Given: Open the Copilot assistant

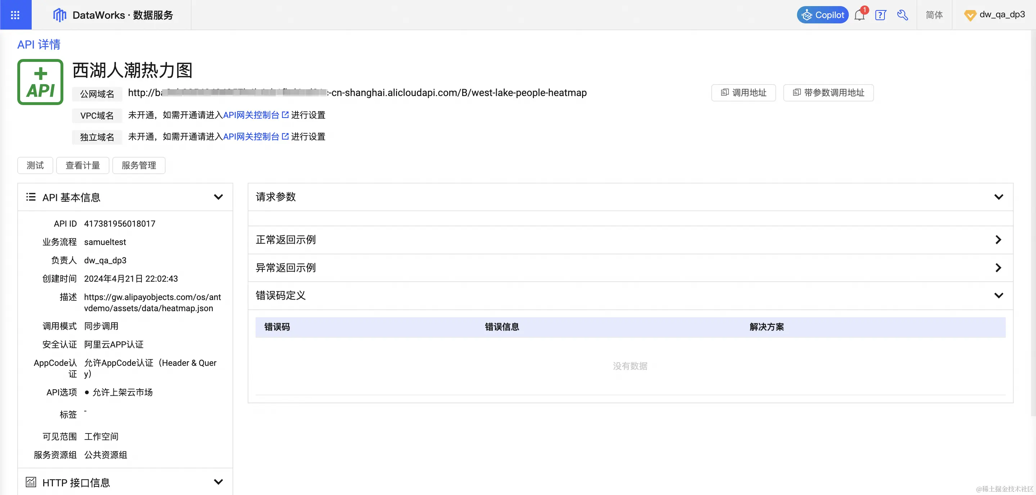Looking at the screenshot, I should click(x=823, y=15).
